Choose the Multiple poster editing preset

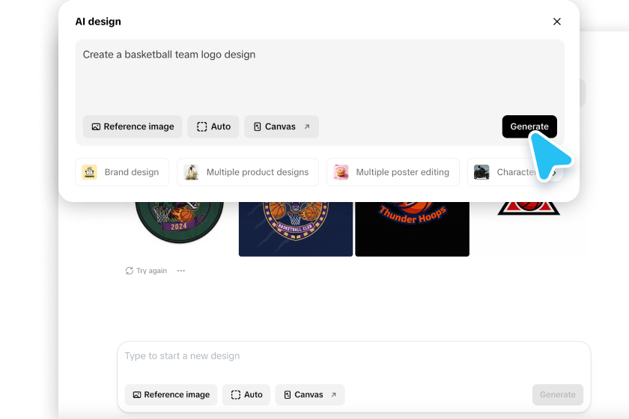pos(392,172)
